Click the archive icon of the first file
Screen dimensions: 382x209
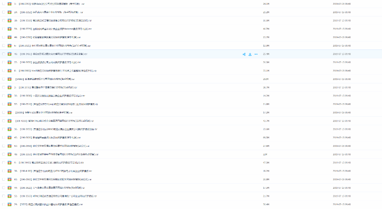(x=9, y=4)
